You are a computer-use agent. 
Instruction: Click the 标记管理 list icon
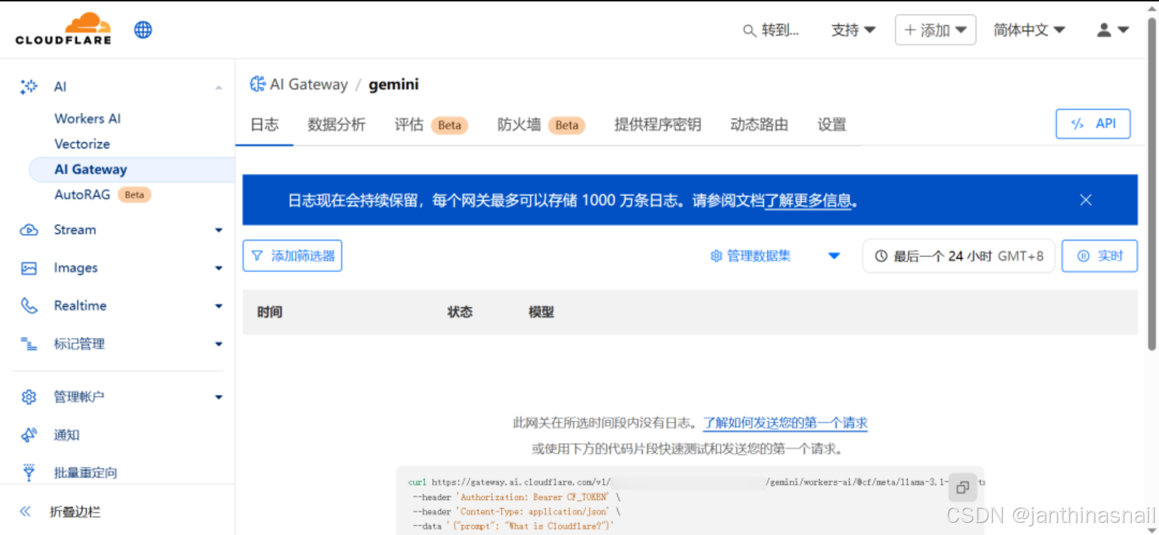pyautogui.click(x=29, y=344)
